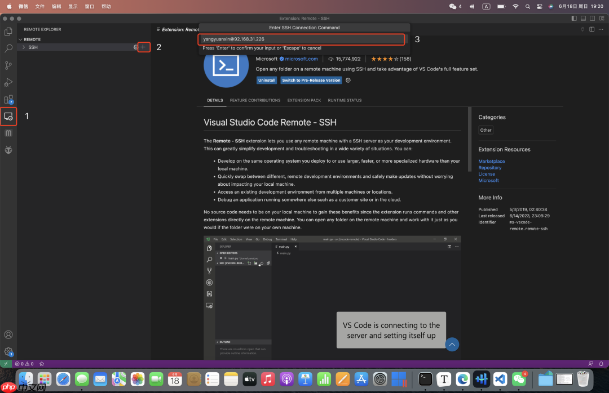Open the Remote Explorer in the activity bar
Viewport: 609px width, 393px height.
(x=8, y=116)
